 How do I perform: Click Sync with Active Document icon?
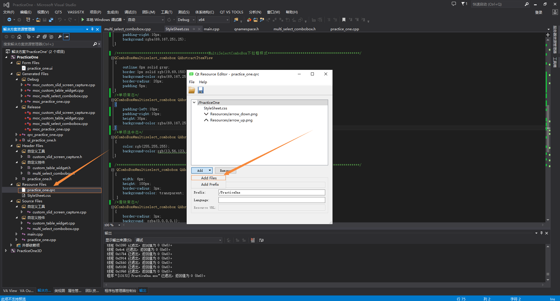click(x=38, y=37)
